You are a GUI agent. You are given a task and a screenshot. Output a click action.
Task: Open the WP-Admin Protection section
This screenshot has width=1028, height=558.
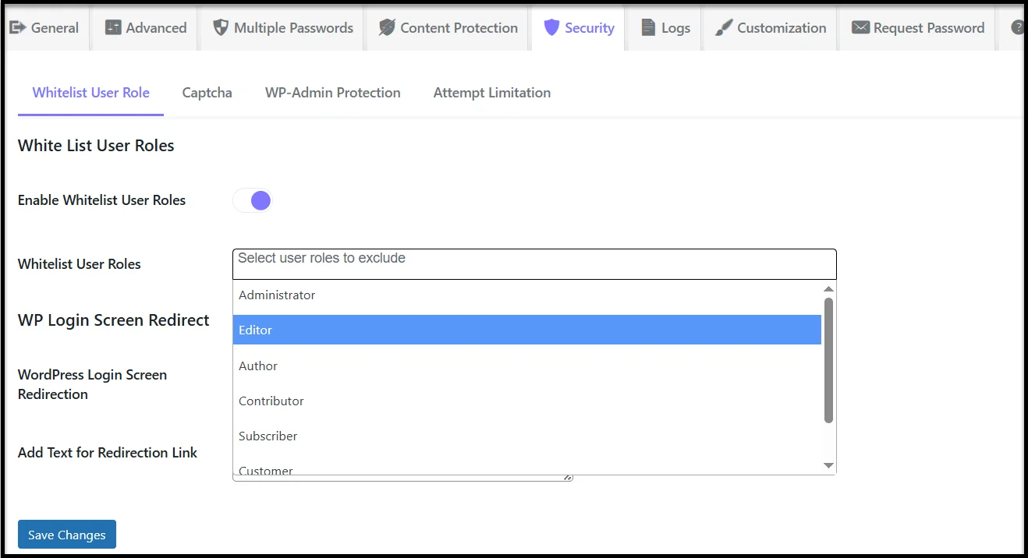pos(332,92)
